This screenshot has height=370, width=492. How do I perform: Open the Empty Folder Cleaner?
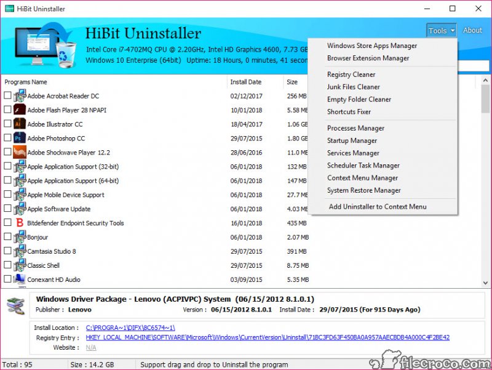(359, 99)
